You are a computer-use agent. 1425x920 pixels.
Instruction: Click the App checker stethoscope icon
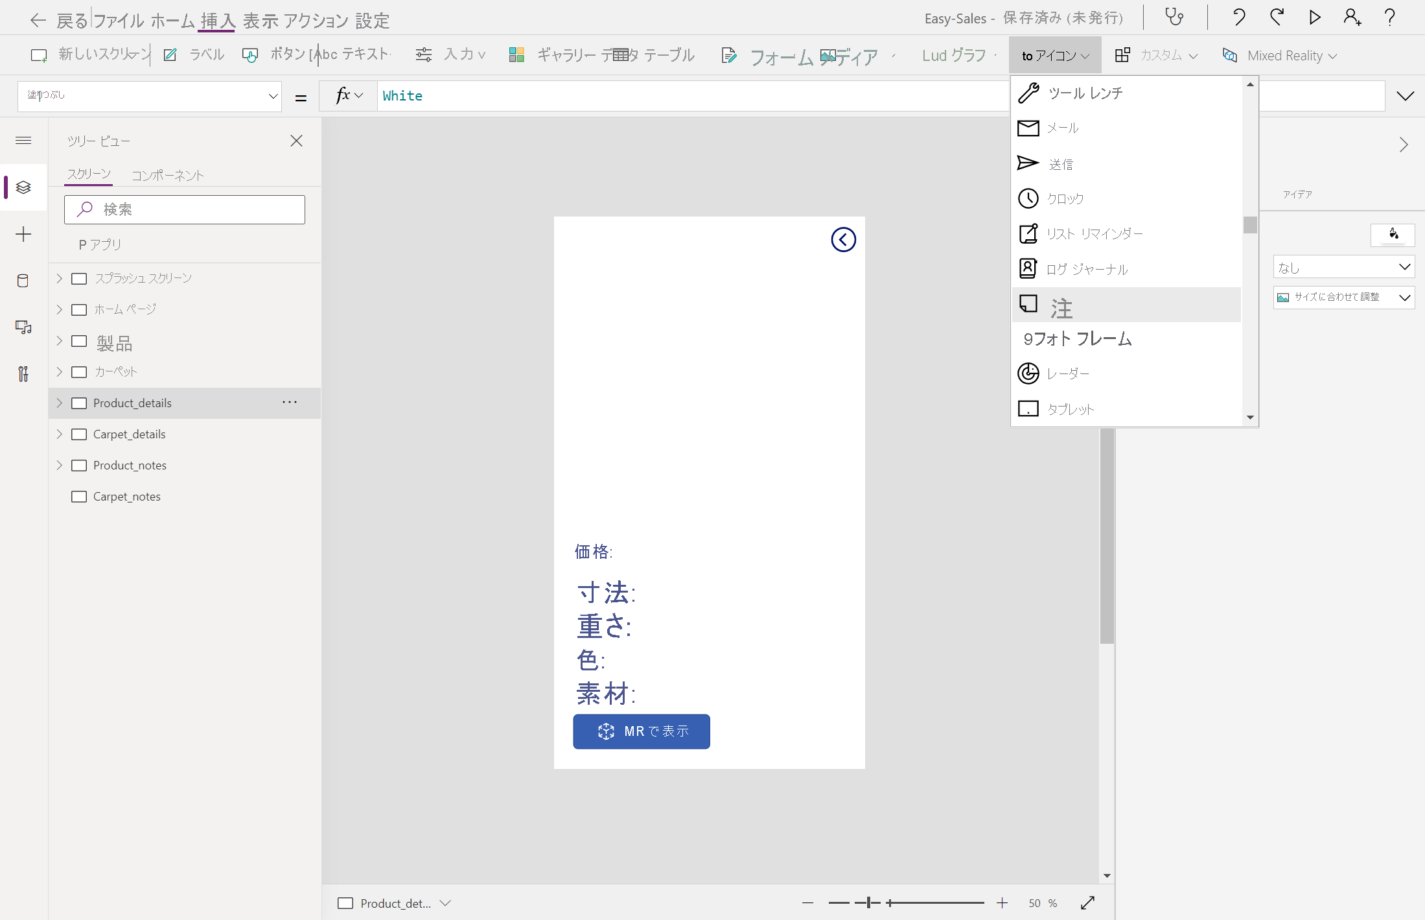pyautogui.click(x=1174, y=18)
